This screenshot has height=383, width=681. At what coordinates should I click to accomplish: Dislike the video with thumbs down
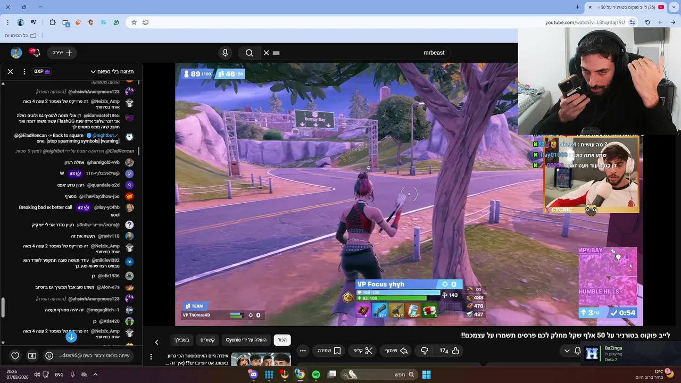tap(425, 351)
